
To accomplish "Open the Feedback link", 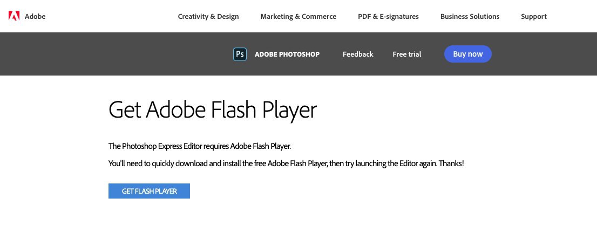I will click(358, 54).
